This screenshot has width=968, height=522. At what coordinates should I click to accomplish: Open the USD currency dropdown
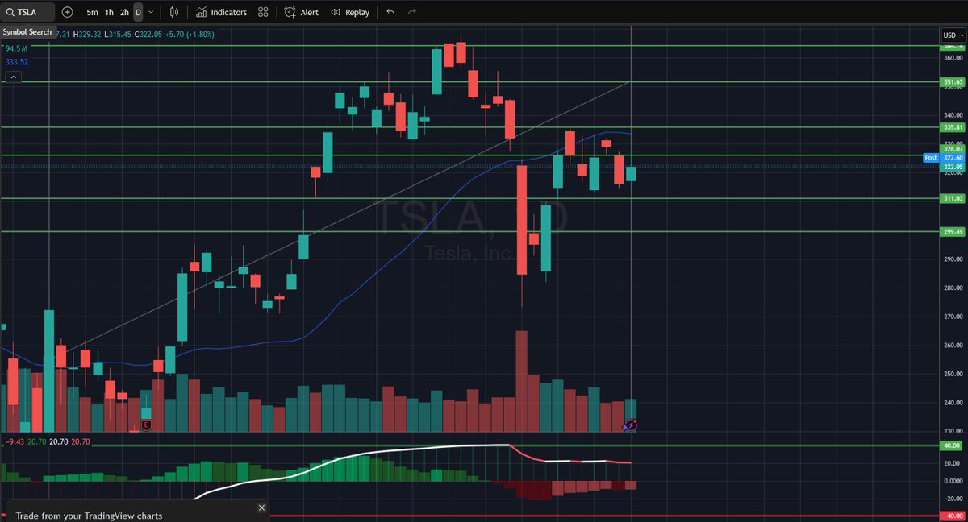tap(952, 35)
